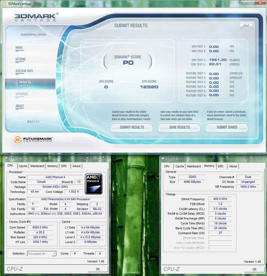Switch to Mainboard tab in left CPU-Z
Screen dimensions: 267x276
(x=37, y=166)
